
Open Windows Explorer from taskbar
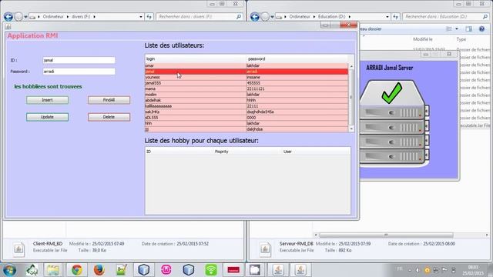(53, 270)
